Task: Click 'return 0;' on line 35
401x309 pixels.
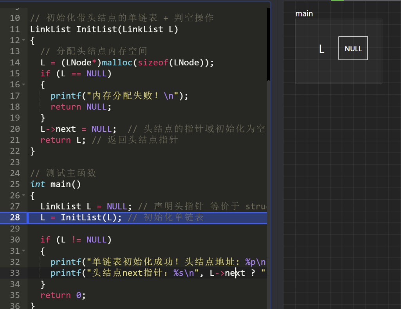Action: pyautogui.click(x=63, y=295)
